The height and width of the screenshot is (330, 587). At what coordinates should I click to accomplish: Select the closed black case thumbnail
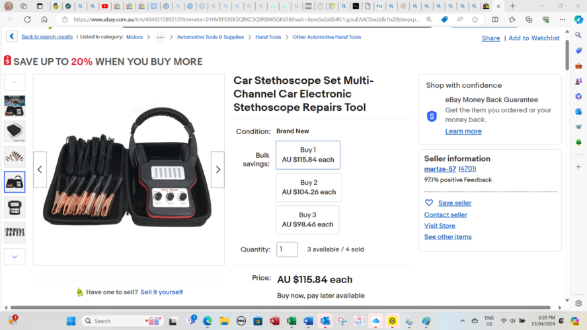click(15, 131)
